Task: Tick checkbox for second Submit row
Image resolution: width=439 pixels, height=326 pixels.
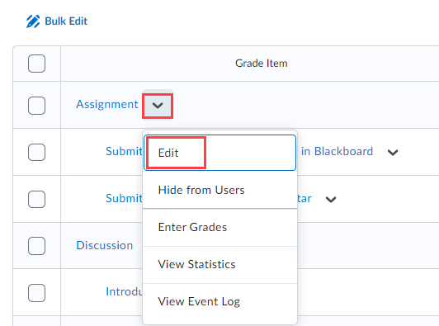Action: 36,200
